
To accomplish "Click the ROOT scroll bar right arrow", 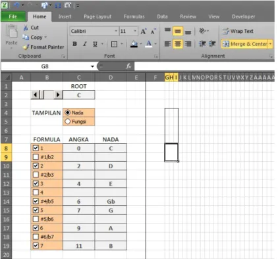I will click(x=58, y=95).
